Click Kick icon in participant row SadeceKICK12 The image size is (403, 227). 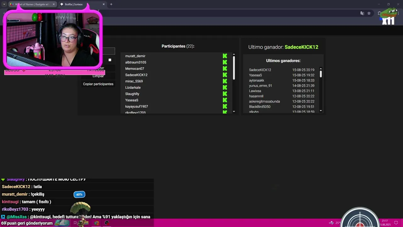225,75
